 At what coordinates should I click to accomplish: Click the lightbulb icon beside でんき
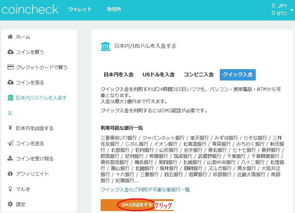[10, 188]
